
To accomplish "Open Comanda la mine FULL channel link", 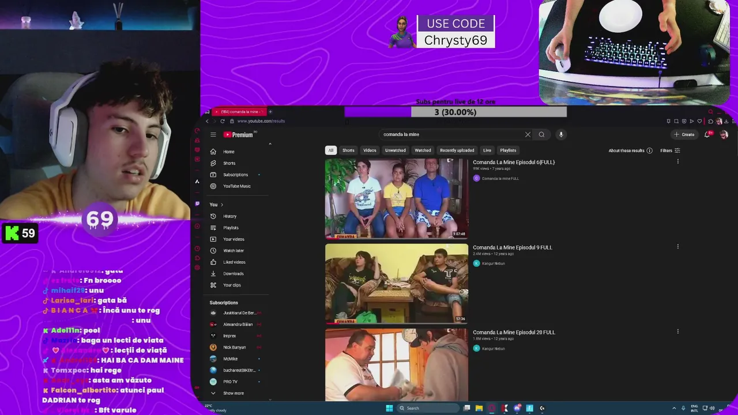I will [500, 179].
